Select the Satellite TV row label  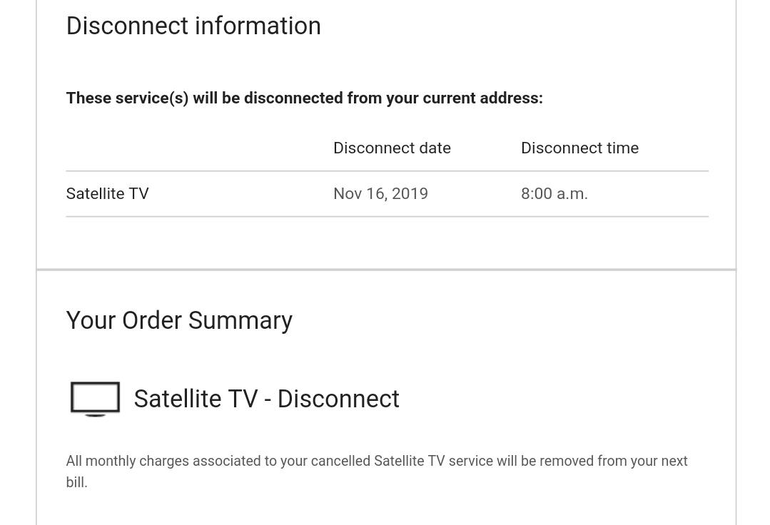108,193
